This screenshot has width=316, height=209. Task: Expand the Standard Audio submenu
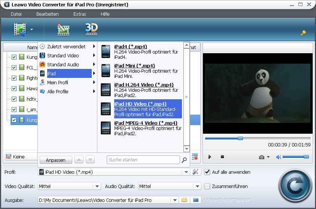pos(94,64)
